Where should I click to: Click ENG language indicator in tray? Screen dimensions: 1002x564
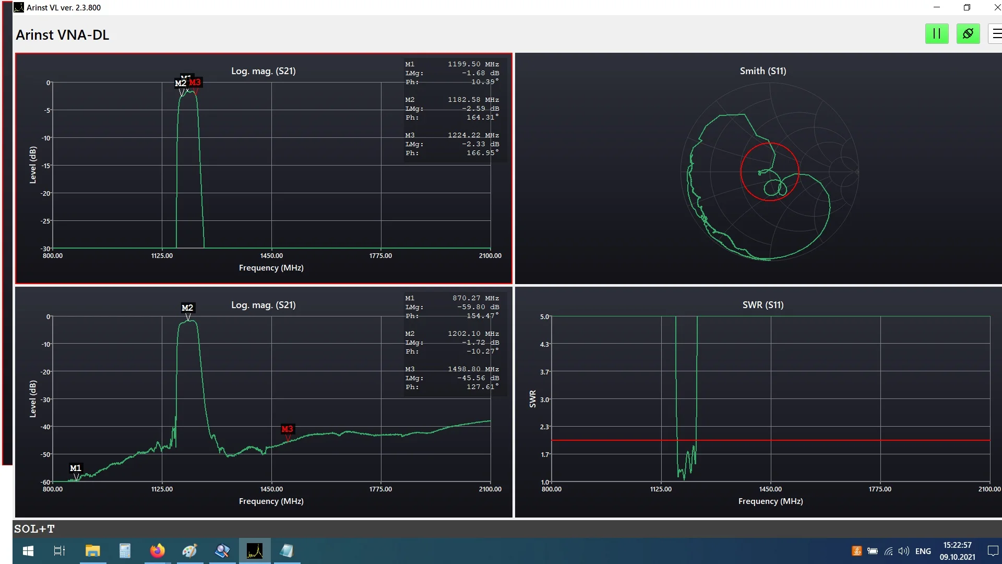point(923,551)
